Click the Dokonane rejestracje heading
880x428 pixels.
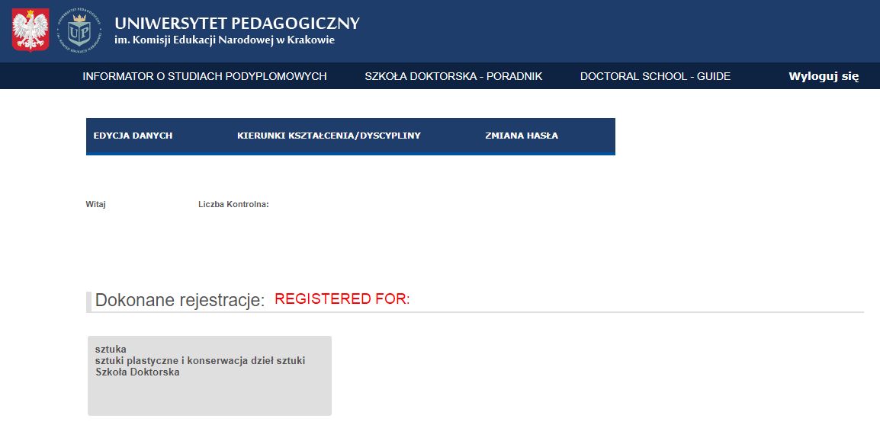(x=179, y=301)
